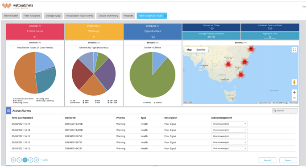The height and width of the screenshot is (167, 307).
Task: Open map Keyboard shortcuts link
Action: 265,103
